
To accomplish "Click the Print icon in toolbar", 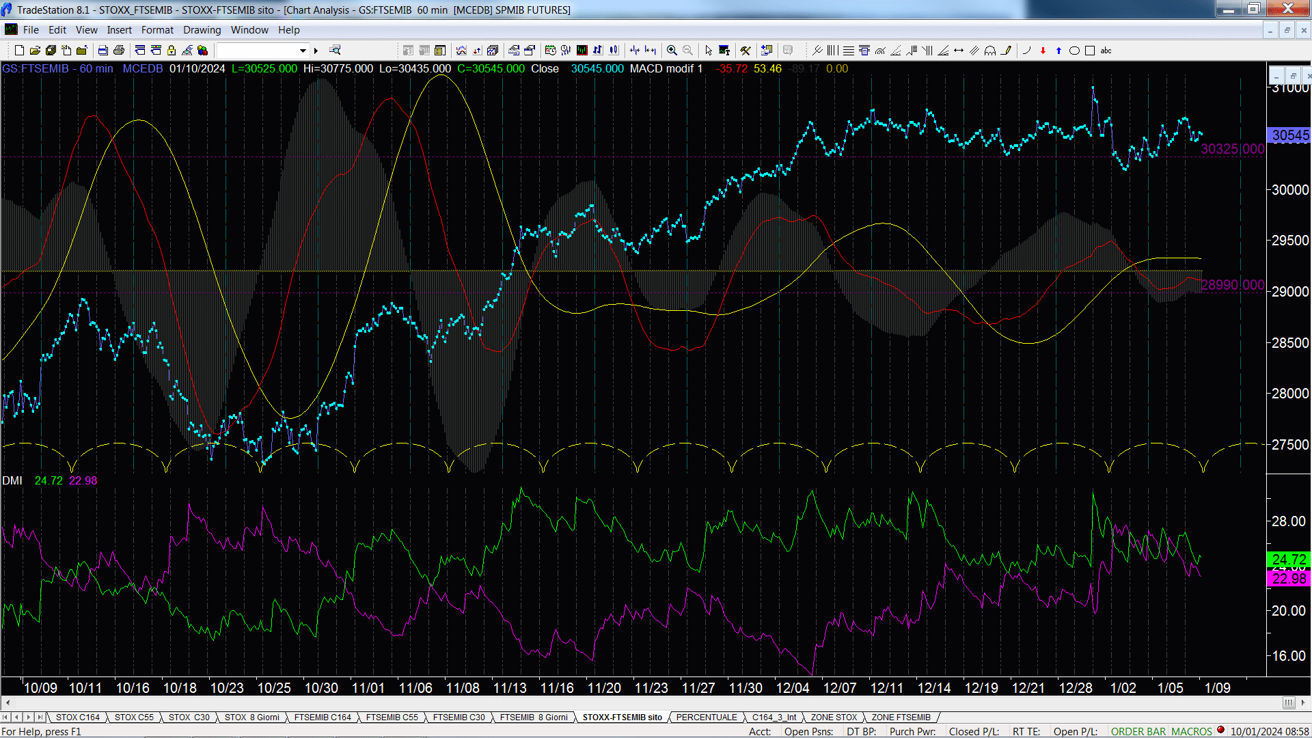I will click(x=118, y=50).
